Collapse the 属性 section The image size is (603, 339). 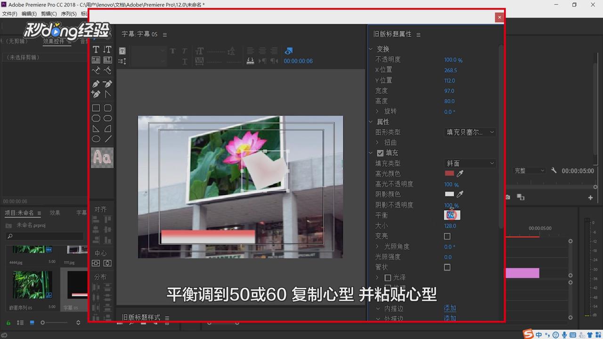pyautogui.click(x=371, y=122)
